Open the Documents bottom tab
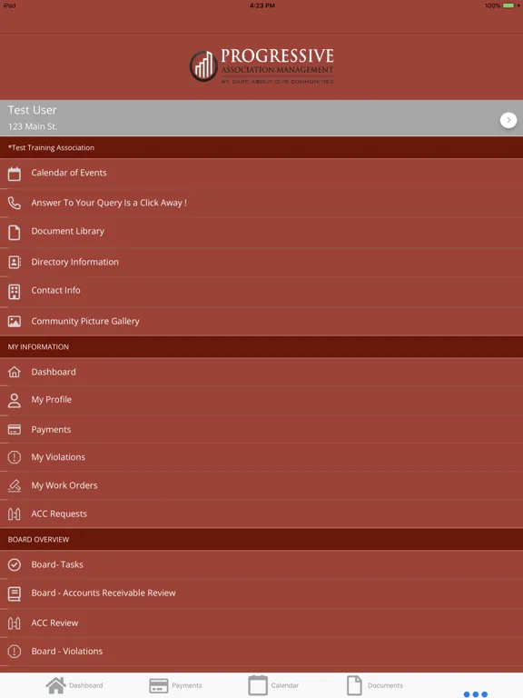Image resolution: width=523 pixels, height=698 pixels. (x=375, y=685)
